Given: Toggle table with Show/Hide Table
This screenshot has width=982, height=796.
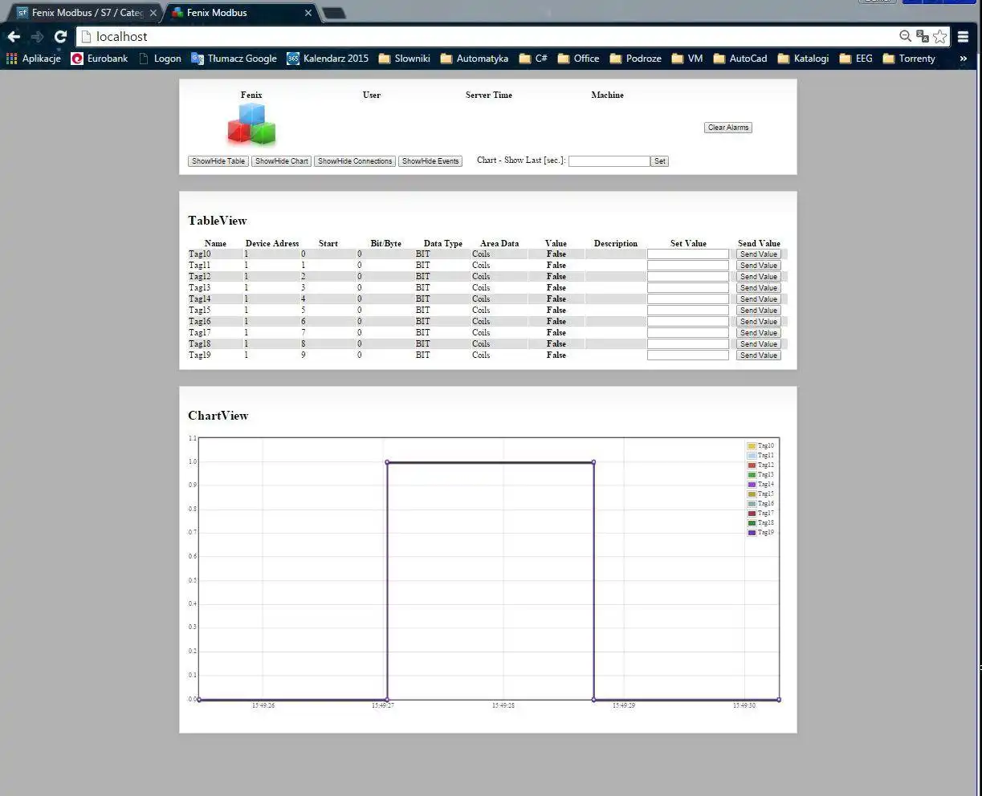Looking at the screenshot, I should coord(218,161).
